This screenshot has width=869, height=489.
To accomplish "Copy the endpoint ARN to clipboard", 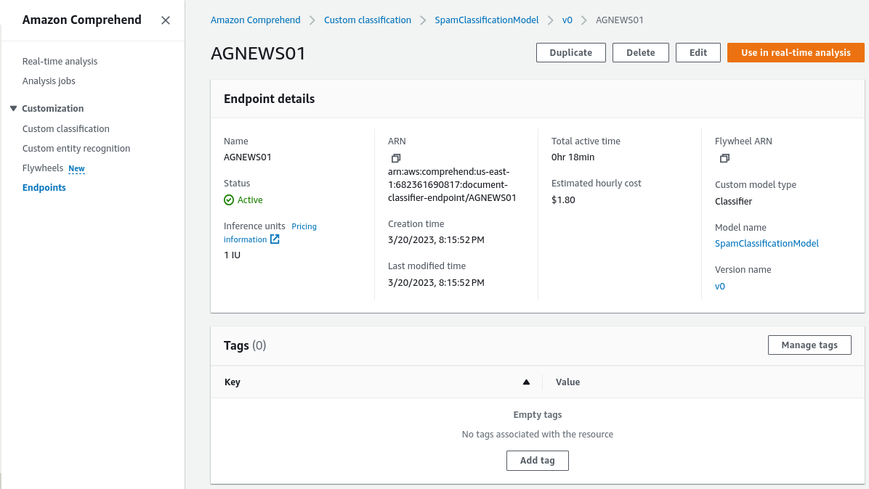I will [396, 158].
